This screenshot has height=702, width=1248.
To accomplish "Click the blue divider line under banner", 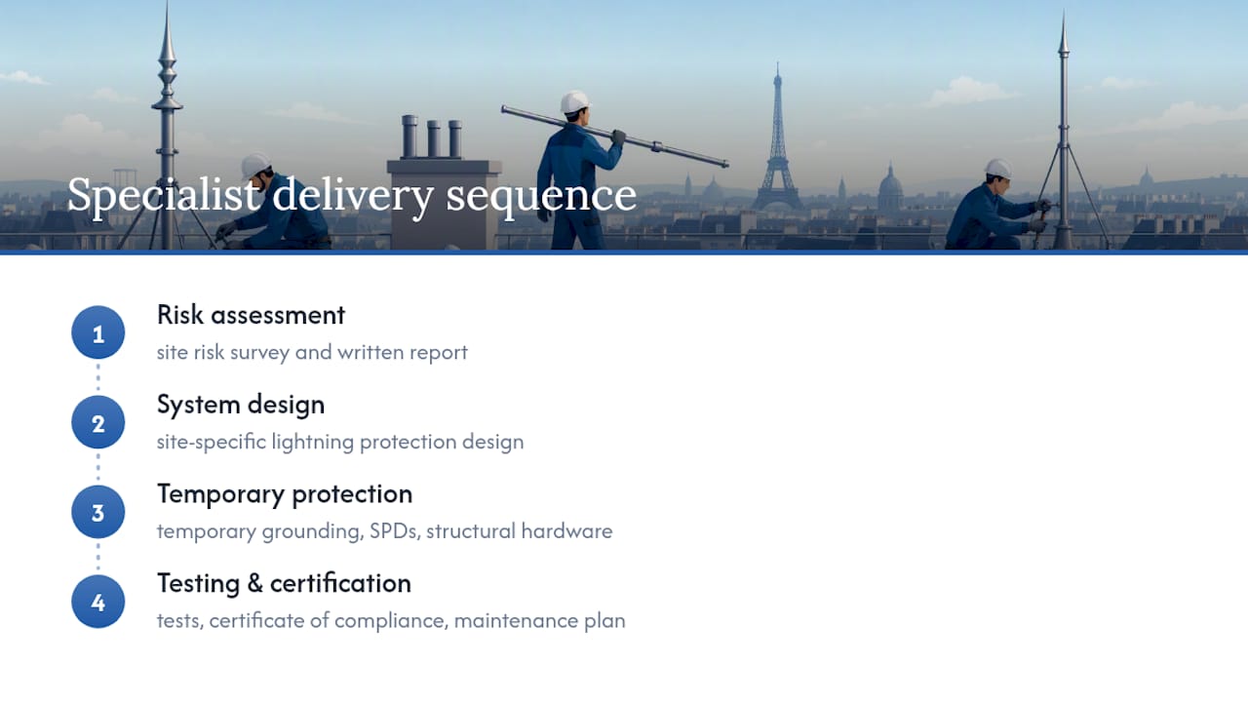I will [624, 253].
